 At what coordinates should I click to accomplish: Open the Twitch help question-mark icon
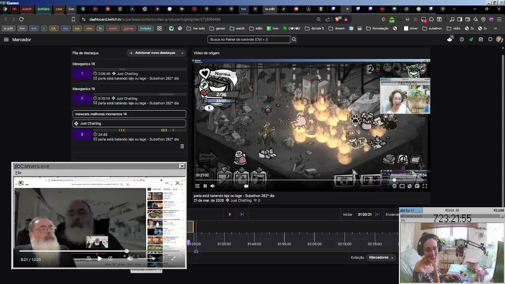click(462, 39)
